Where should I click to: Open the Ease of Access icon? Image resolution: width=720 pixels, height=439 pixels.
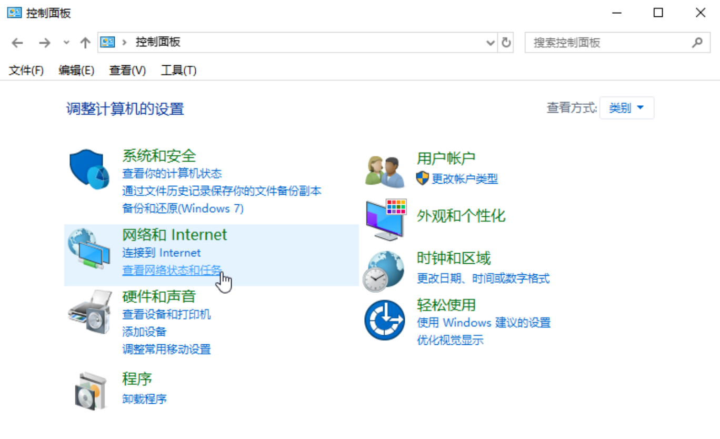[384, 320]
